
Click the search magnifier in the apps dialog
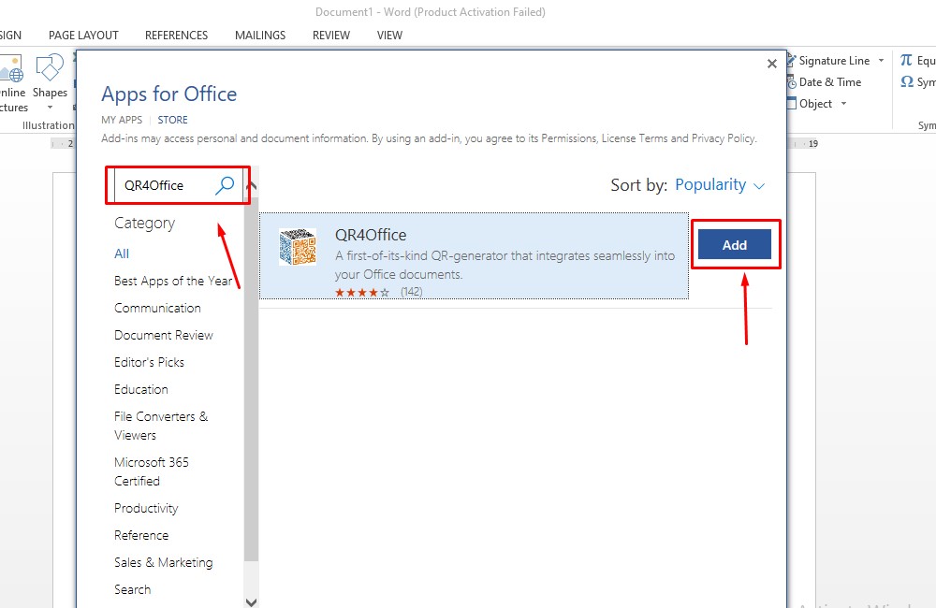click(225, 184)
